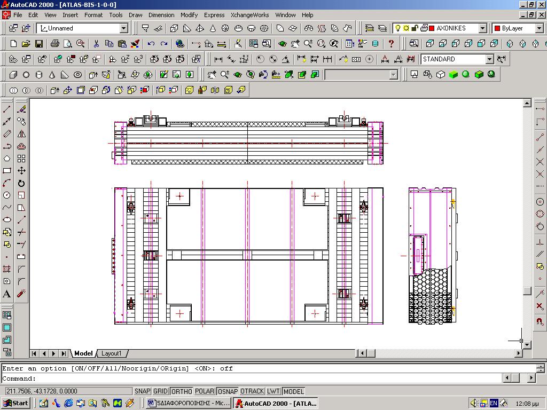This screenshot has height=410, width=547.
Task: Click the Cone solid icon
Action: click(52, 75)
